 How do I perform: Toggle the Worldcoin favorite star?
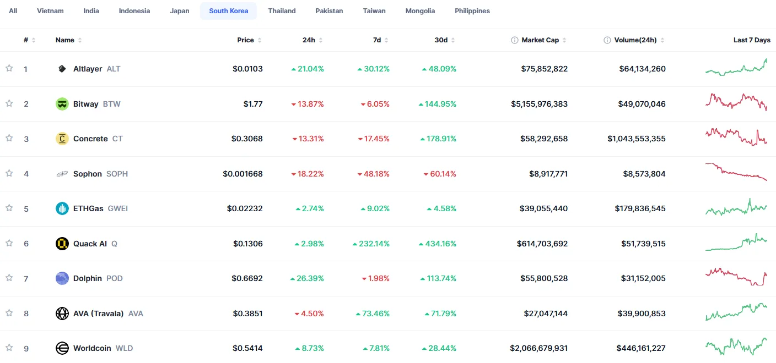click(9, 348)
